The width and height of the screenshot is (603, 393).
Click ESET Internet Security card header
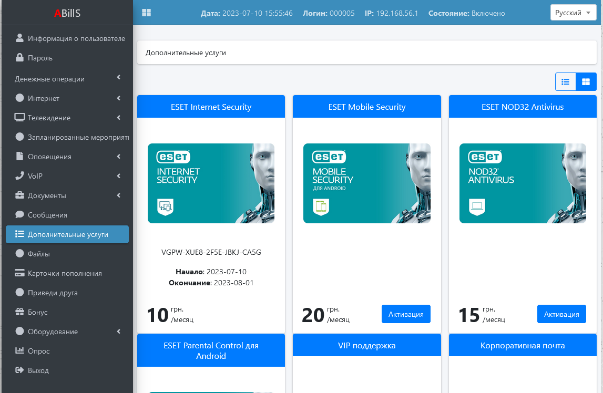click(211, 107)
